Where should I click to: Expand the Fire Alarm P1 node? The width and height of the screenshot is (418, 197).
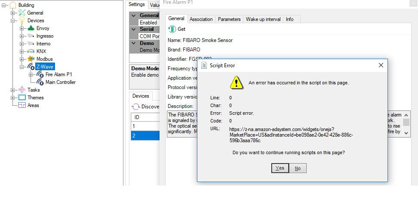point(31,75)
